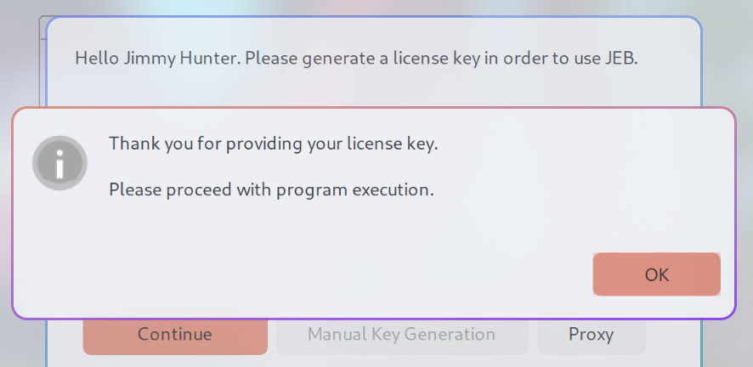Image resolution: width=753 pixels, height=367 pixels.
Task: Select the grayed-out Manual Key Generation button
Action: tap(402, 336)
